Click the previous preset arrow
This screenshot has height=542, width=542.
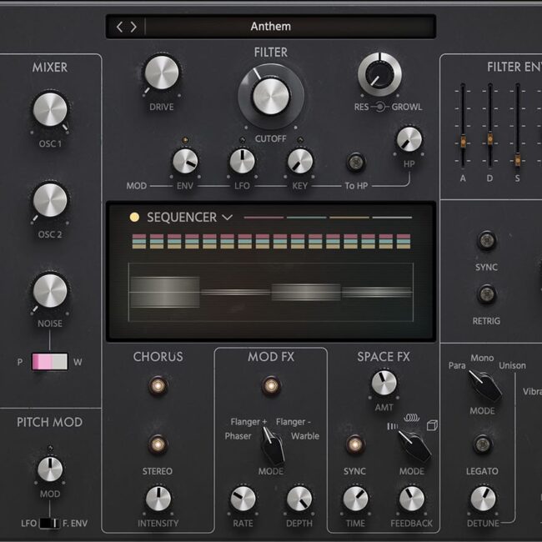[119, 27]
